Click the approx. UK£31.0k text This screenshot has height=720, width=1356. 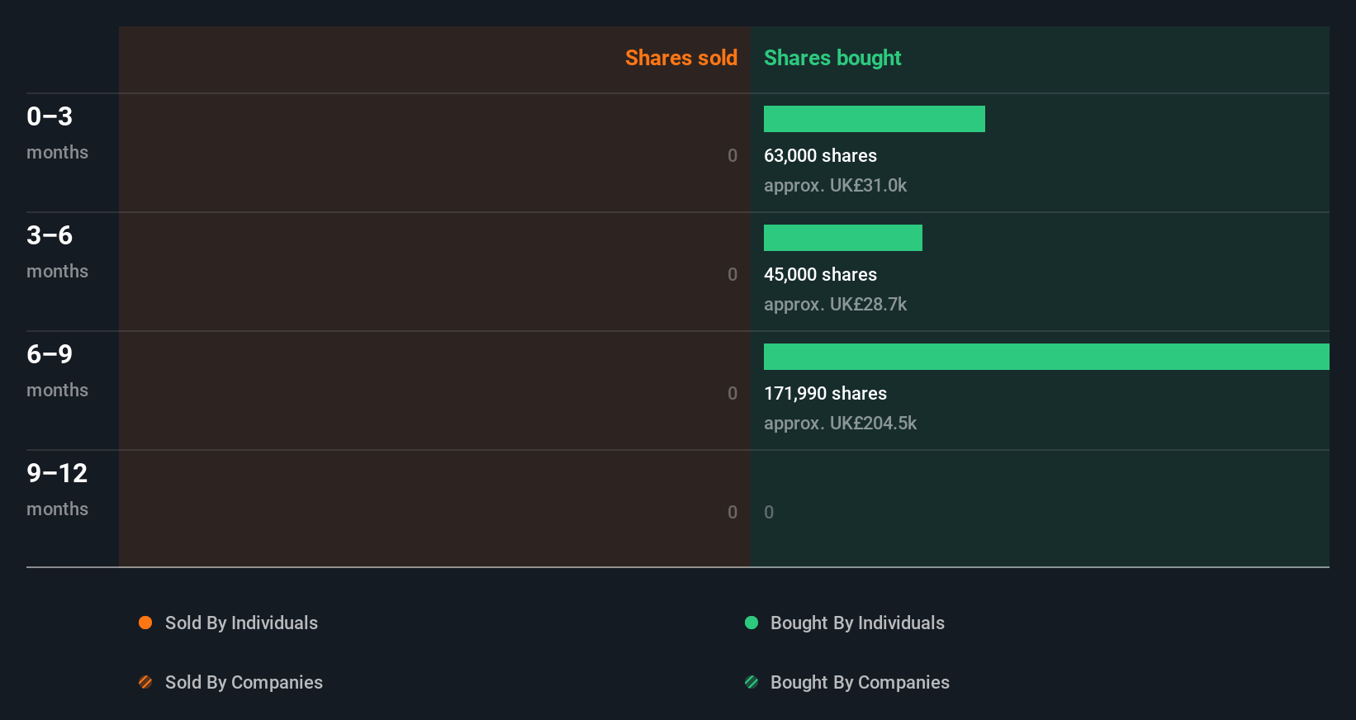point(835,185)
